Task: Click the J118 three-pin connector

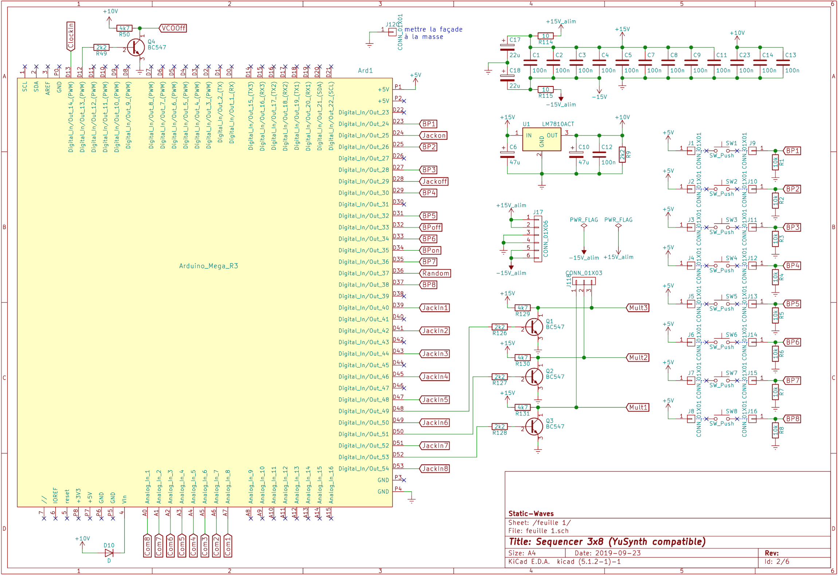Action: coord(584,281)
